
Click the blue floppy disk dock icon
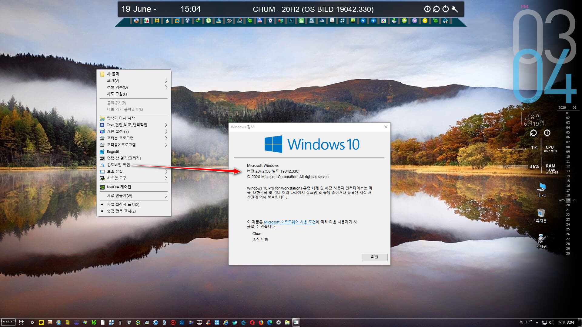tap(260, 20)
